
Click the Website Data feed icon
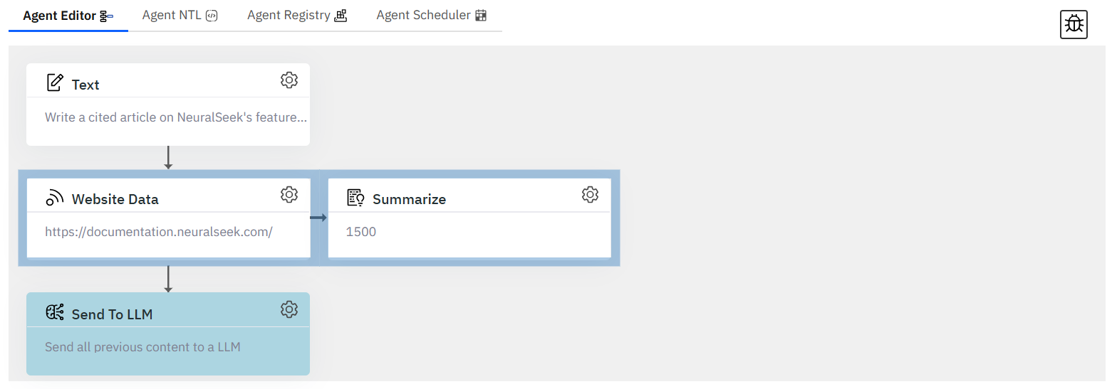[x=55, y=198]
